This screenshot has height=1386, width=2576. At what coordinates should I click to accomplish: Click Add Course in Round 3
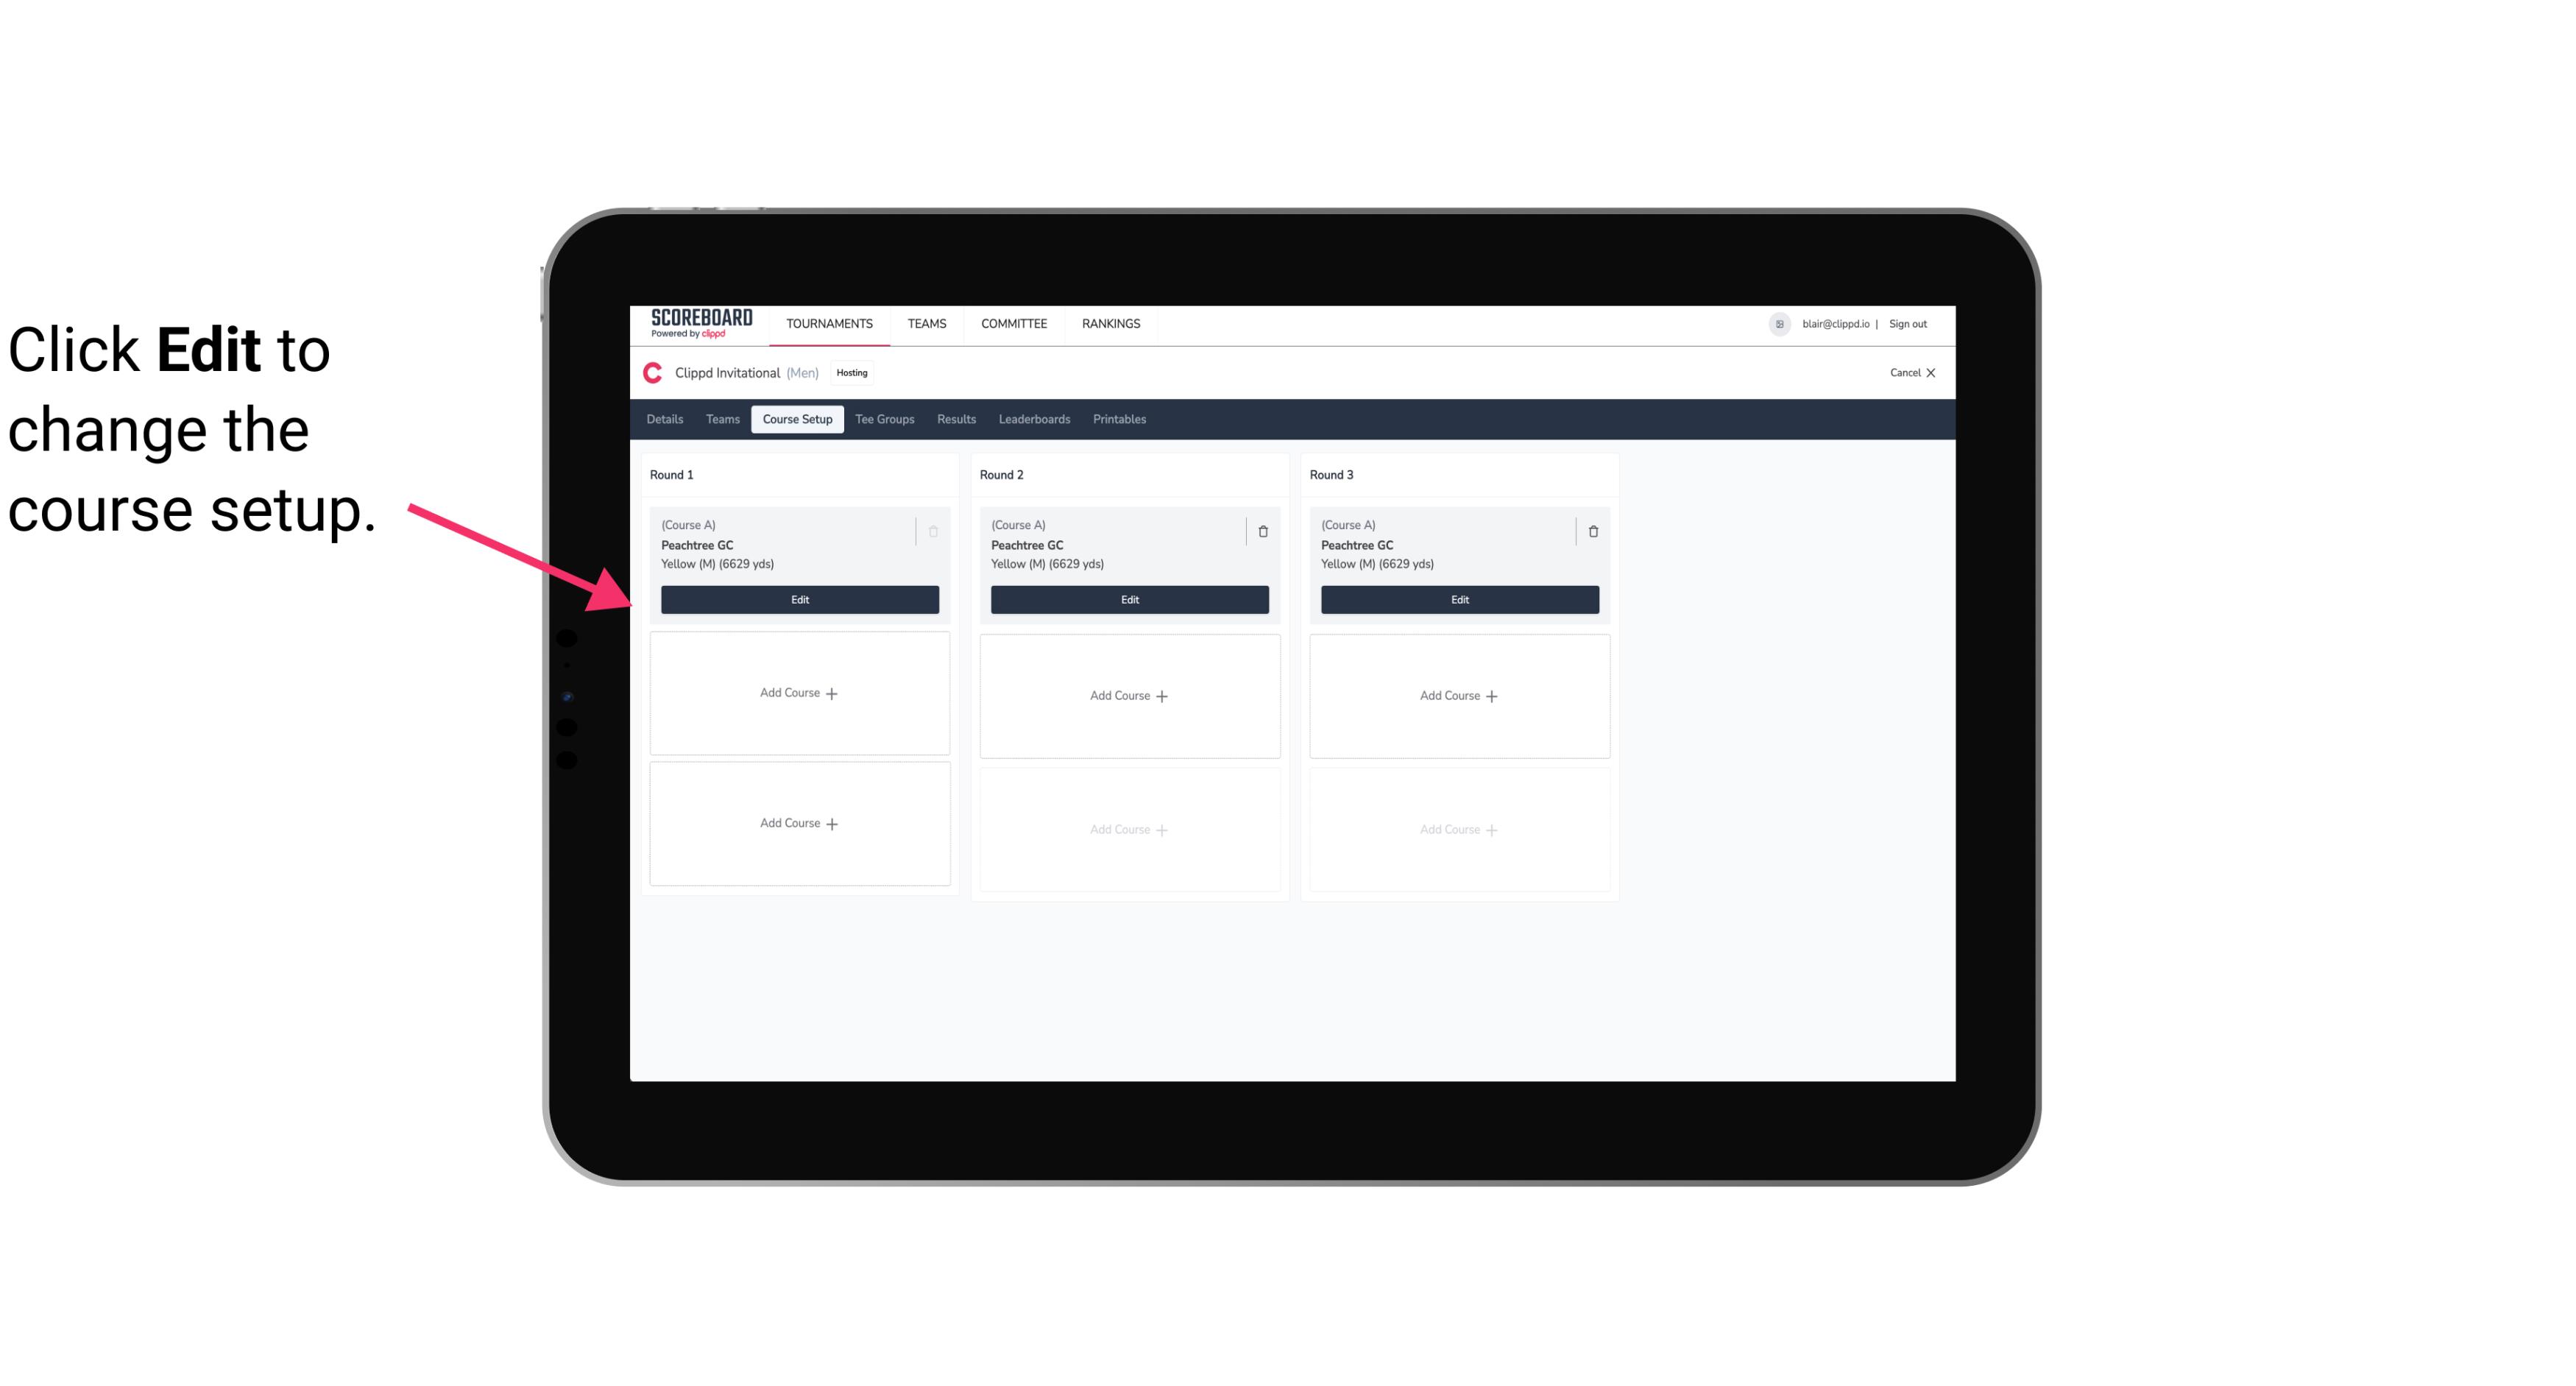(1459, 695)
